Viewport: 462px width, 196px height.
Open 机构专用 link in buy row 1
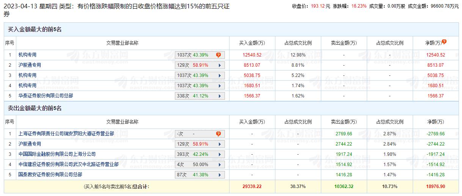[x=27, y=55]
